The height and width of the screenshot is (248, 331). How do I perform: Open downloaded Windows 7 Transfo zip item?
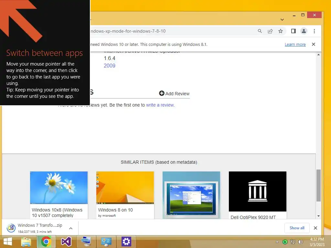pos(40,228)
